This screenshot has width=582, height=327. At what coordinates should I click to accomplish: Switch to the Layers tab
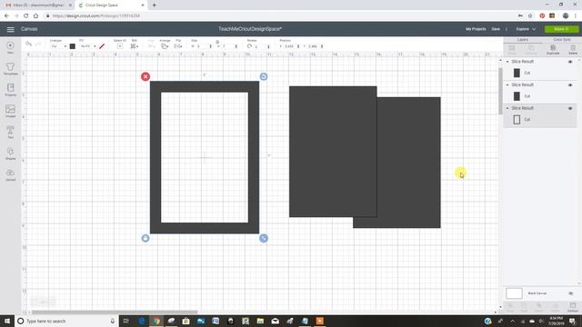click(x=523, y=40)
